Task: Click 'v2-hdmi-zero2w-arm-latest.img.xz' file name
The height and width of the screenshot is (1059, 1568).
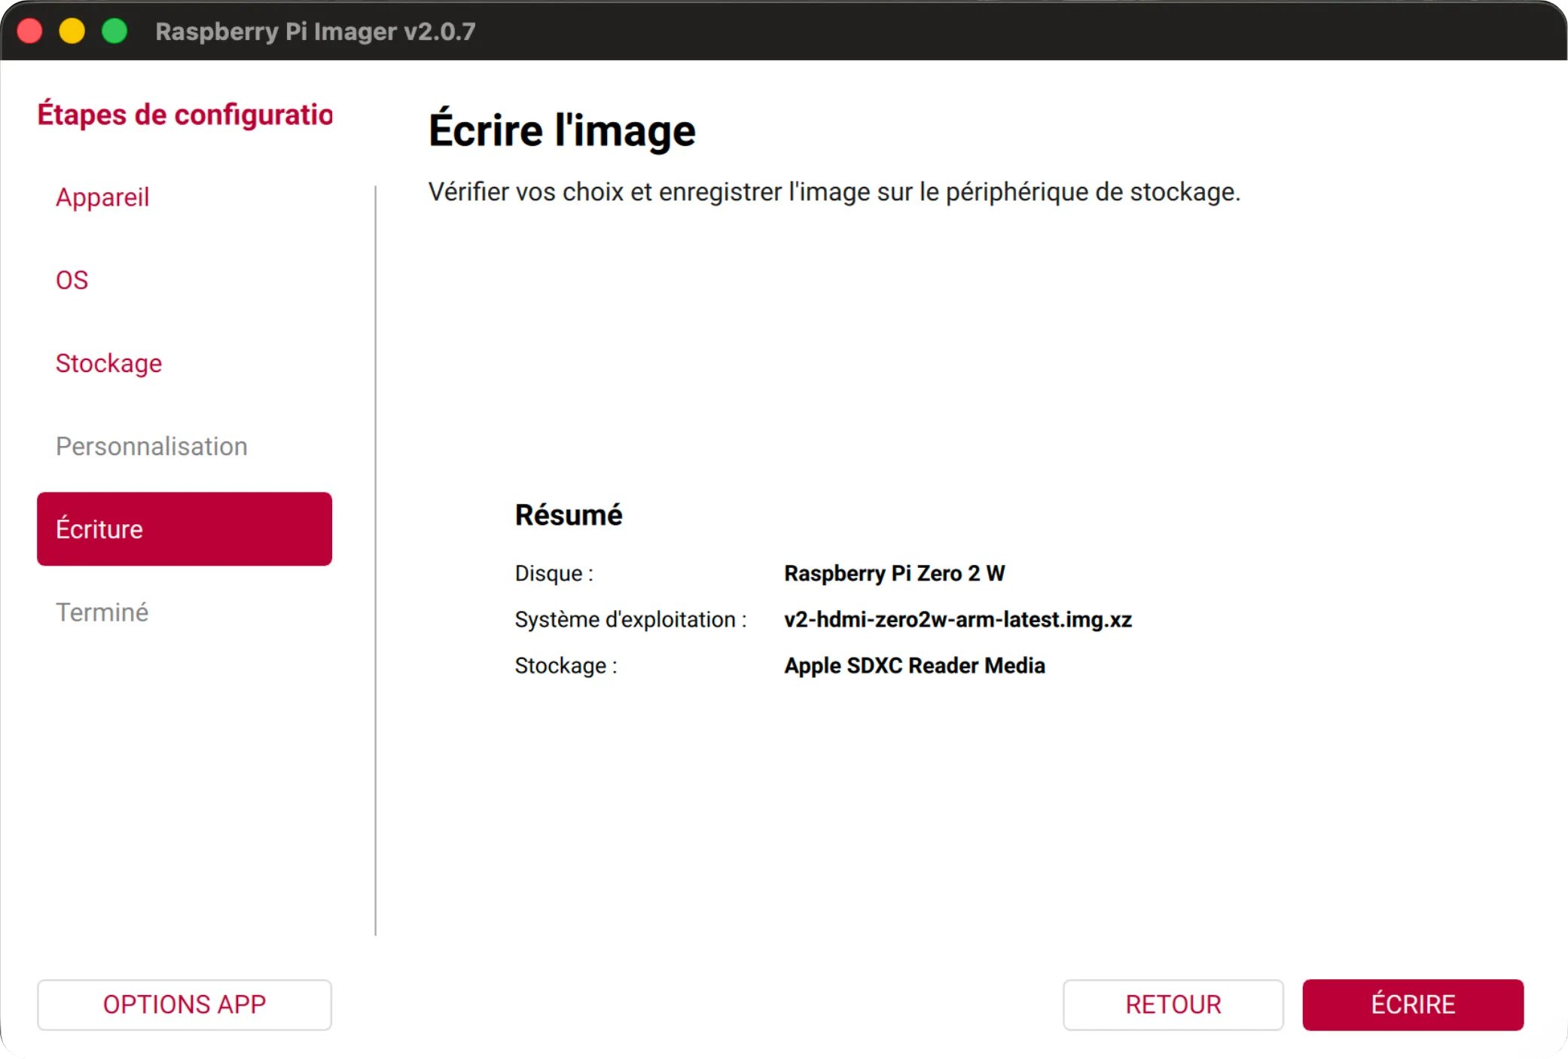Action: point(958,619)
